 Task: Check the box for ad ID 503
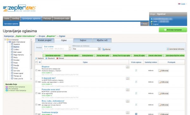pyautogui.click(x=36, y=70)
